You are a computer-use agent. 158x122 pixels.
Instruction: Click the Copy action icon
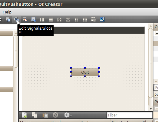point(35,115)
